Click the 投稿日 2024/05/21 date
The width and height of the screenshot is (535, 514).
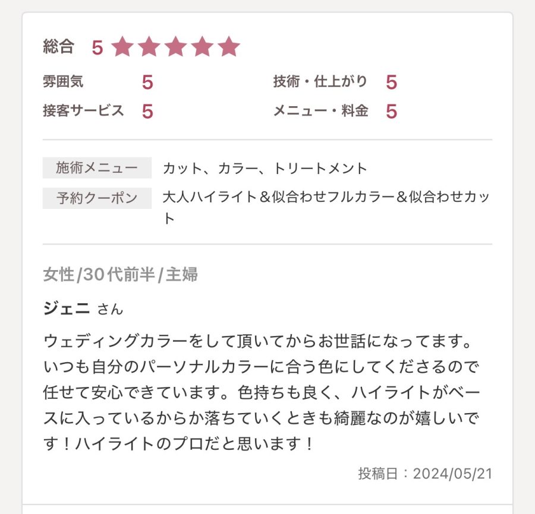(425, 474)
